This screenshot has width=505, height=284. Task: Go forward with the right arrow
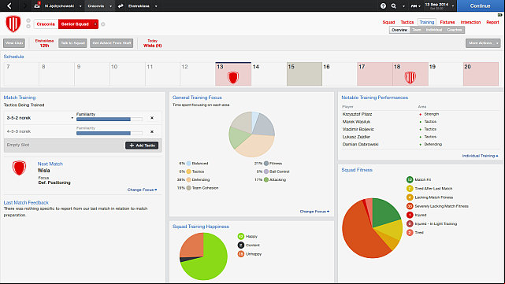pyautogui.click(x=24, y=6)
